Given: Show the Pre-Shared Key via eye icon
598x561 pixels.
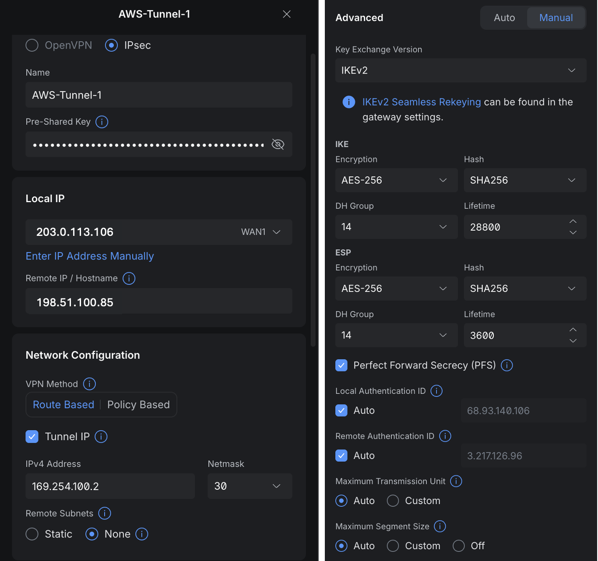Looking at the screenshot, I should (278, 144).
